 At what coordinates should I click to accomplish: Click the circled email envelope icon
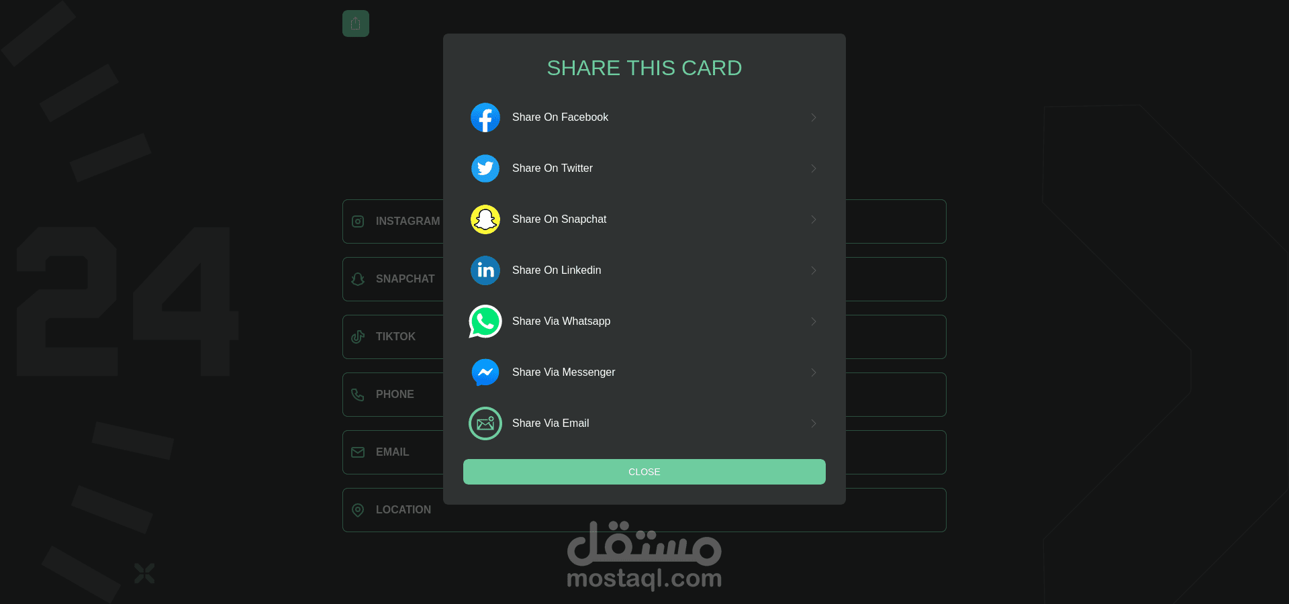pyautogui.click(x=485, y=423)
